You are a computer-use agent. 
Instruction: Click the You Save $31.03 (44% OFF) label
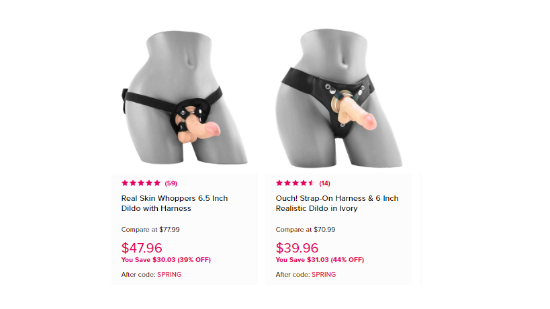tap(320, 260)
